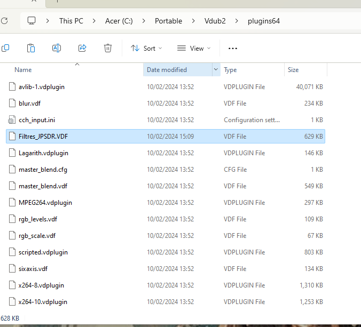Image resolution: width=361 pixels, height=327 pixels.
Task: Click the Paste toolbar icon
Action: point(31,49)
